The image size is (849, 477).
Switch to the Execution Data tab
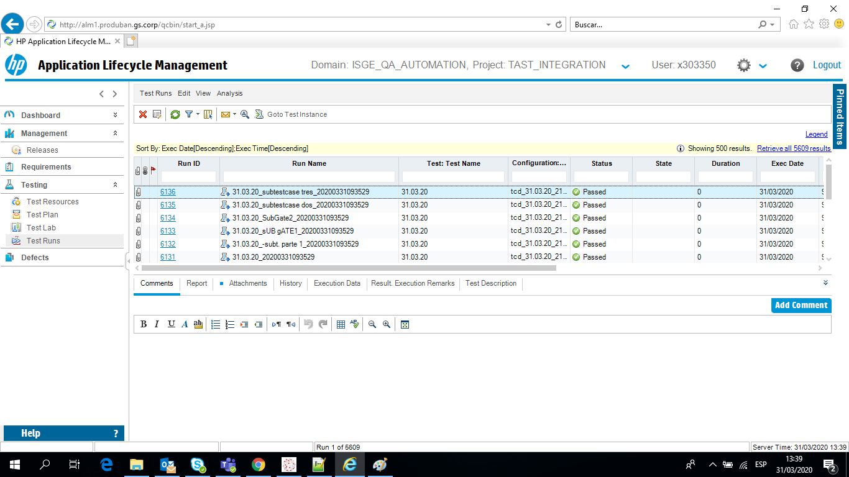click(337, 283)
